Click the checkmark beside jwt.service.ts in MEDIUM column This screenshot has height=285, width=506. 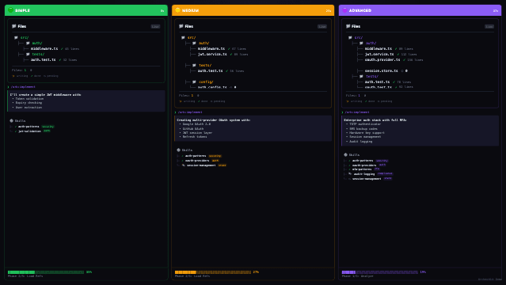(231, 54)
